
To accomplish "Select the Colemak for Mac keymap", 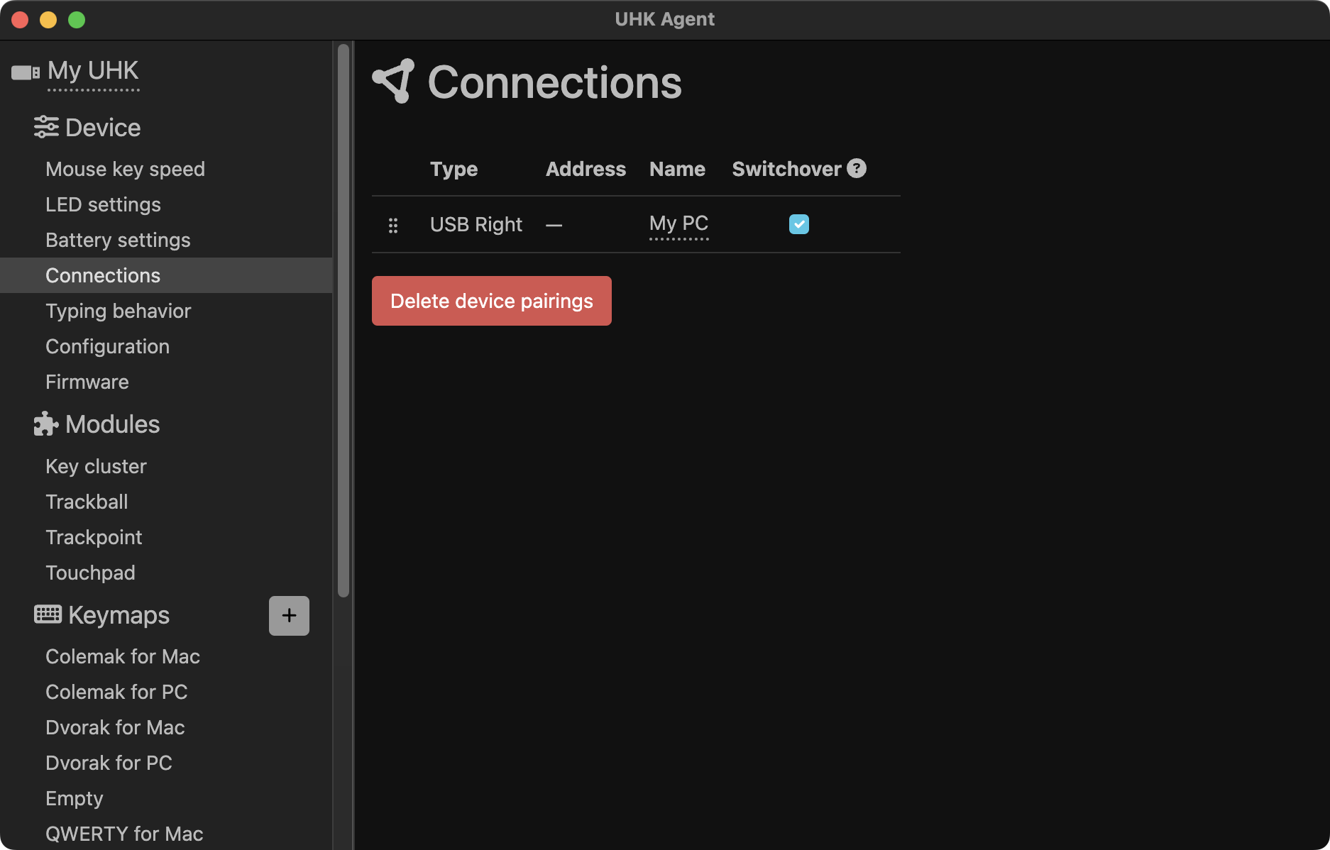I will tap(123, 656).
